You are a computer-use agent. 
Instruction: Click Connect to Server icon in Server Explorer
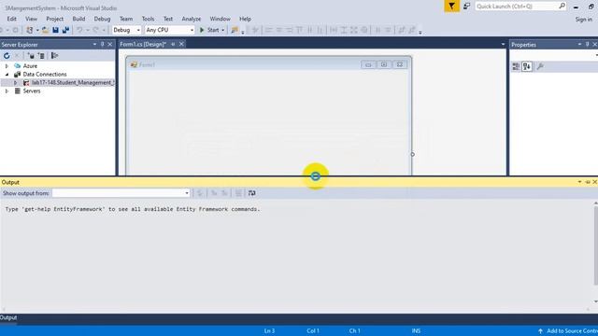[41, 56]
